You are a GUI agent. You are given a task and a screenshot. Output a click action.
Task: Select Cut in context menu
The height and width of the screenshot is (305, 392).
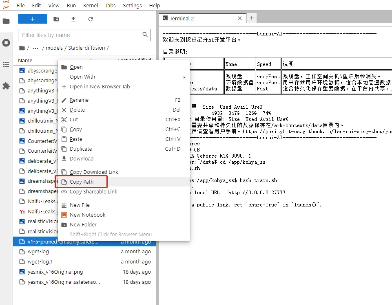coord(124,120)
